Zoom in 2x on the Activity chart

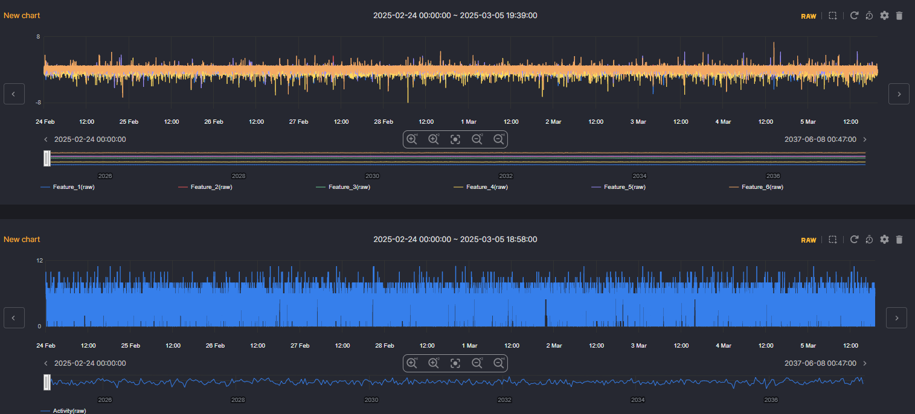(433, 363)
